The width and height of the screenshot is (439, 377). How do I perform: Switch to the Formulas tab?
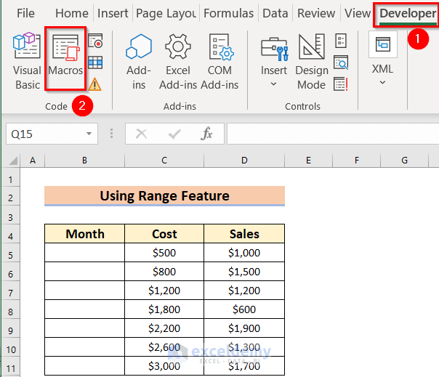(228, 13)
